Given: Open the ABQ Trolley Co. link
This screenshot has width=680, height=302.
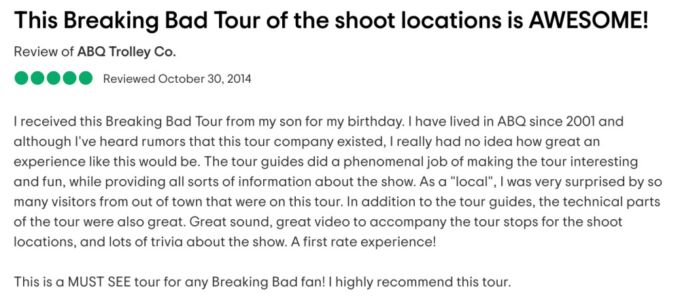Looking at the screenshot, I should pos(126,52).
